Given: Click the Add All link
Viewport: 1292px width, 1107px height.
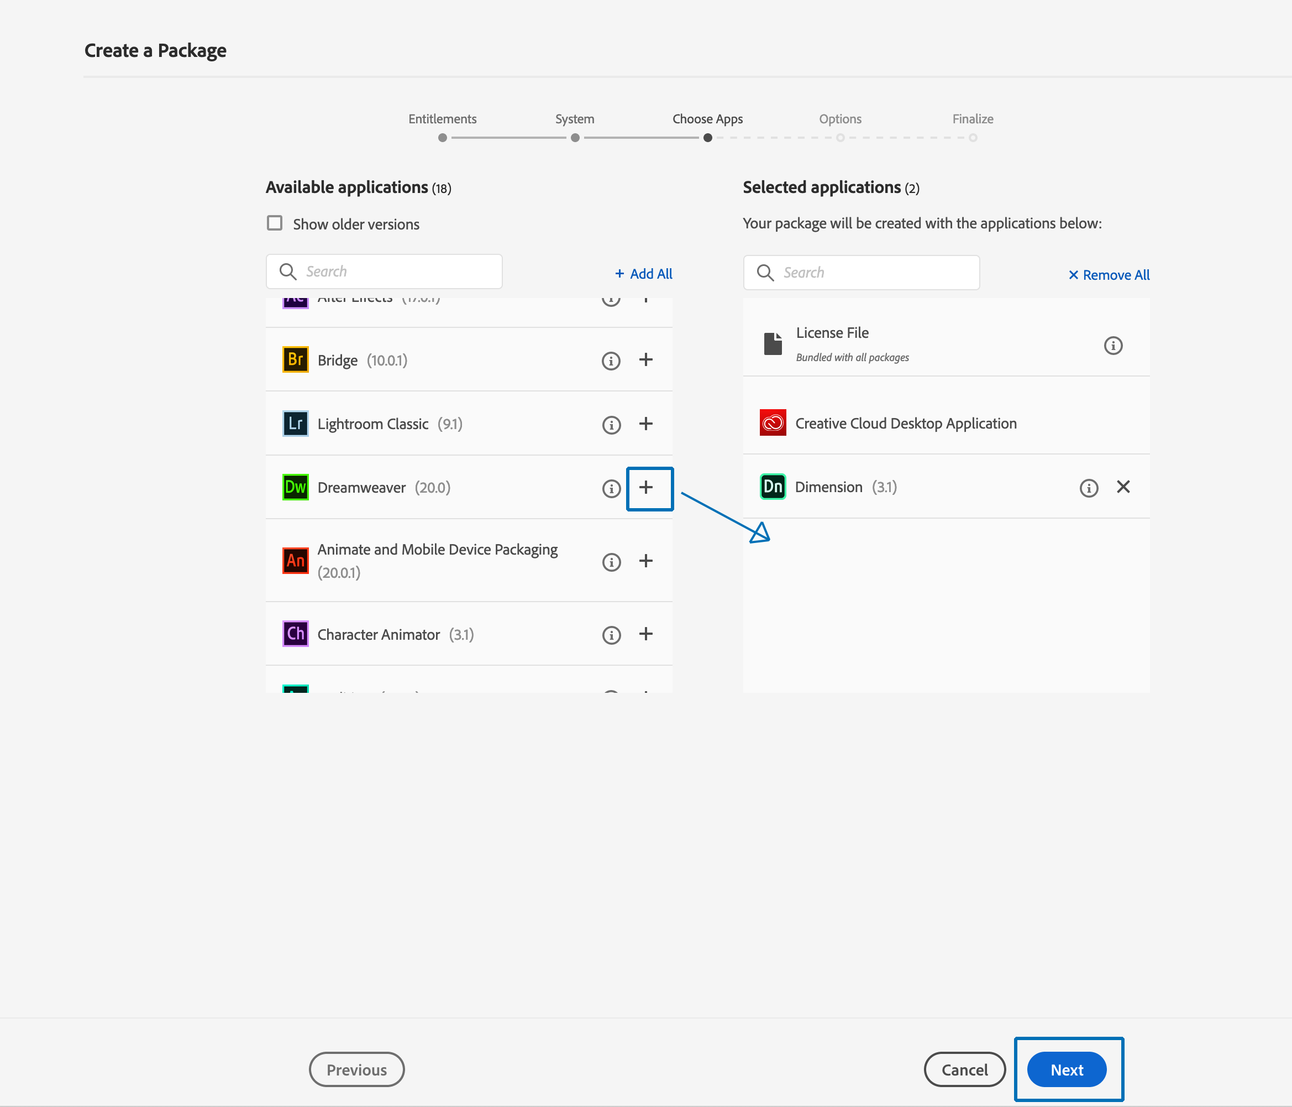Looking at the screenshot, I should pyautogui.click(x=643, y=274).
